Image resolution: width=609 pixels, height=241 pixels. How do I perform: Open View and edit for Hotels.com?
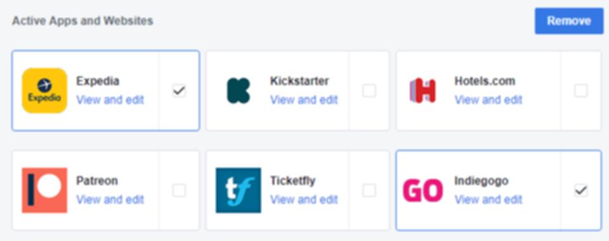pyautogui.click(x=488, y=100)
